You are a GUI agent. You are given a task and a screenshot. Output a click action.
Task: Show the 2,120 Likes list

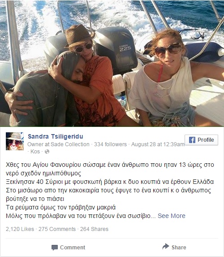[20, 229]
